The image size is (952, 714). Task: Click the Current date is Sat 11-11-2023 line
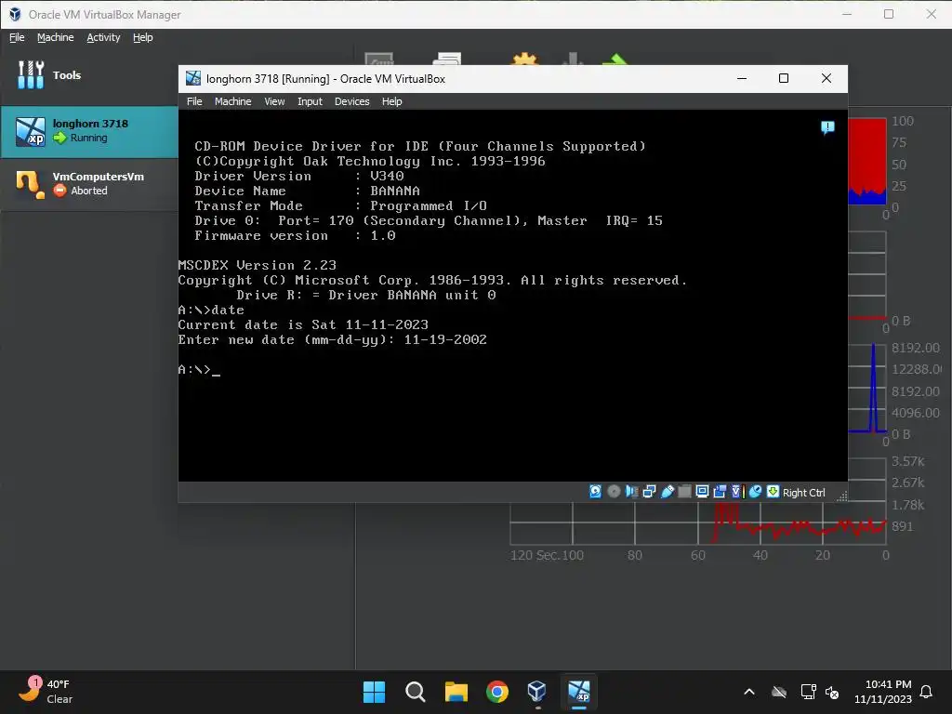[x=303, y=324]
